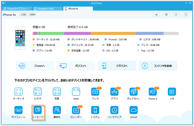This screenshot has width=194, height=126.
Task: Open the メモ category icon
Action: click(172, 92)
